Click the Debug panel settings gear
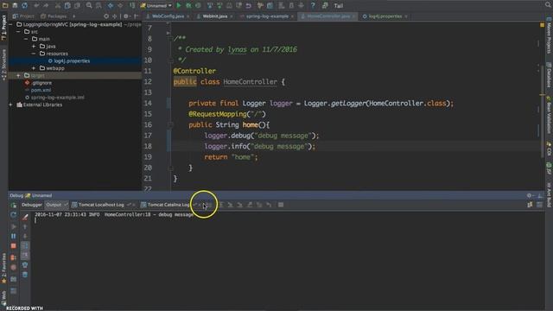The image size is (553, 311). point(529,195)
